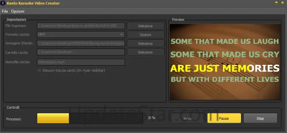287x133 pixels.
Task: Click the 'BUT WITH DIFFERENT LIVES' lyric
Action: (x=225, y=79)
